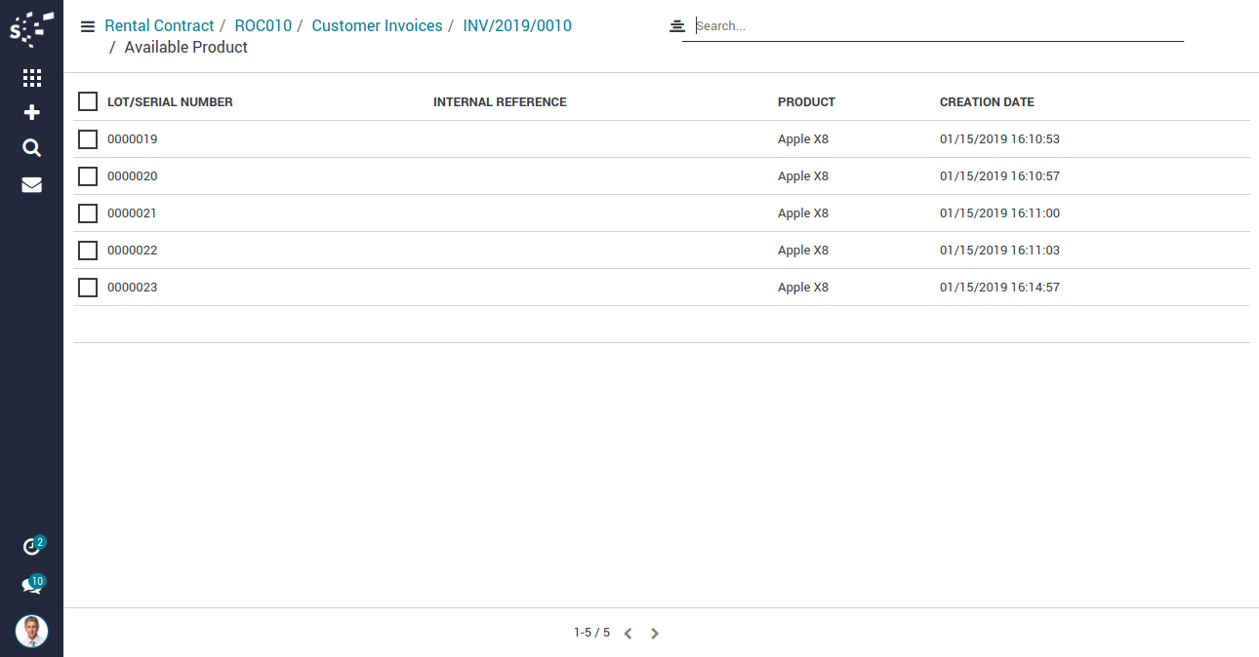This screenshot has height=657, width=1259.
Task: Open the apps grid menu icon
Action: pyautogui.click(x=31, y=78)
